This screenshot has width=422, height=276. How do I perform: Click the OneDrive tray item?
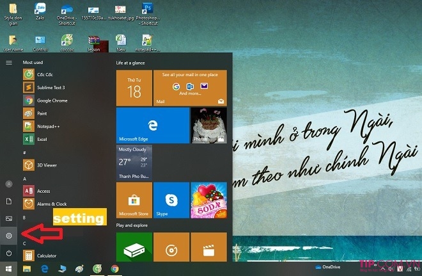tap(327, 267)
